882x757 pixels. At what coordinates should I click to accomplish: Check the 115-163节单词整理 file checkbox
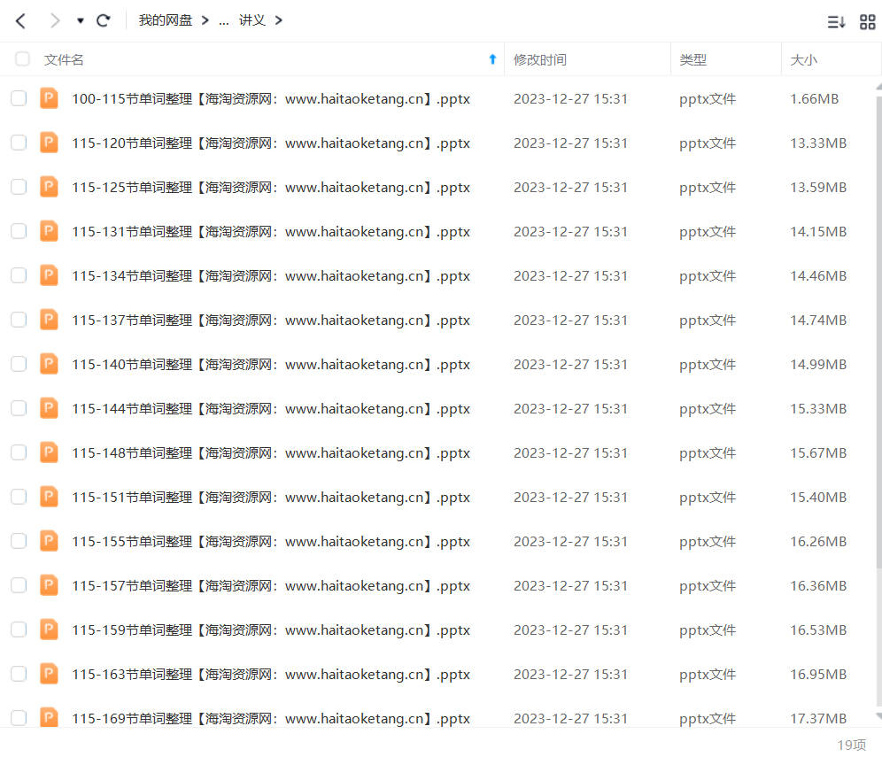point(19,674)
